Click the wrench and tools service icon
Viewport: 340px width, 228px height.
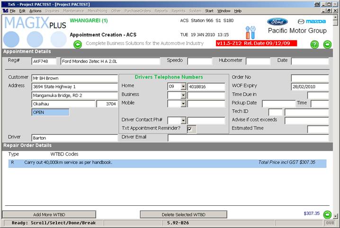click(250, 33)
